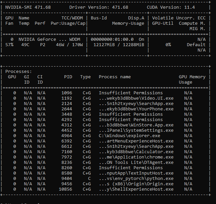216x204 pixels.
Task: Click the chrome.exe process entry
Action: coord(136,157)
